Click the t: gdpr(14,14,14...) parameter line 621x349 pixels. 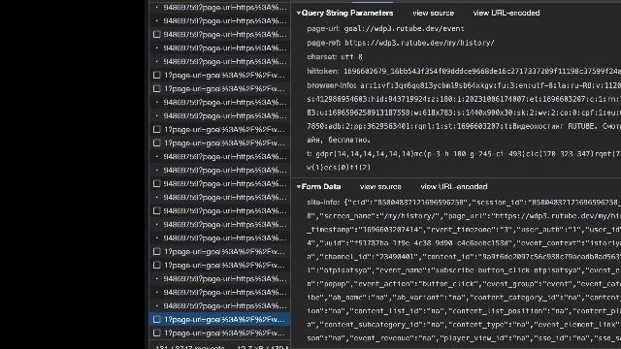pyautogui.click(x=464, y=154)
